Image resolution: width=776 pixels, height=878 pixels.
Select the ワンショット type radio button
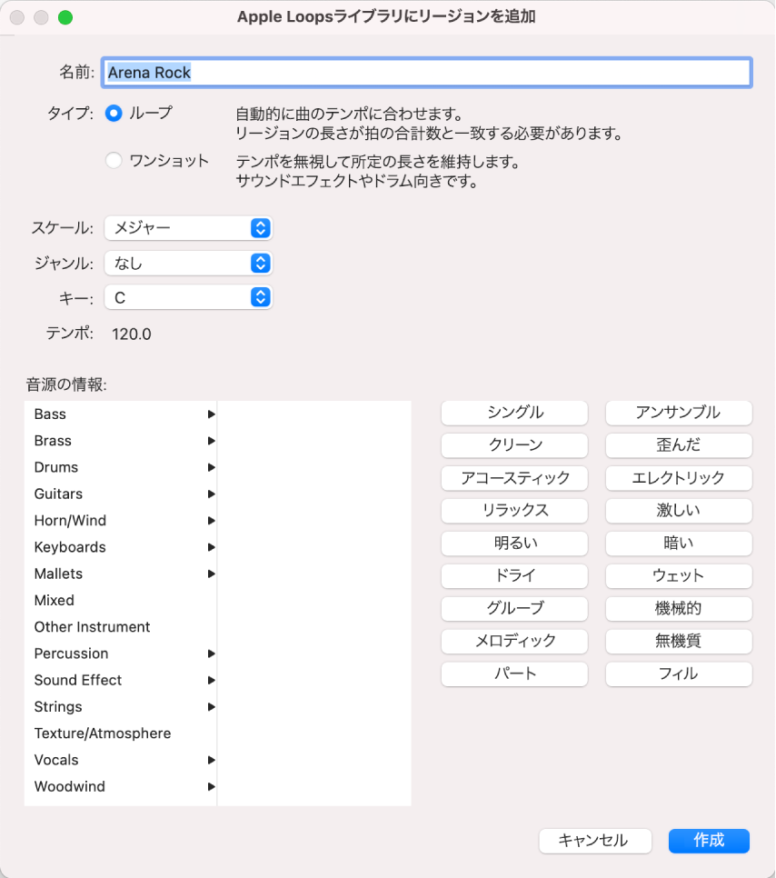pos(114,161)
